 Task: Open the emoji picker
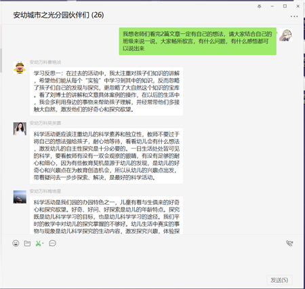click(16, 244)
